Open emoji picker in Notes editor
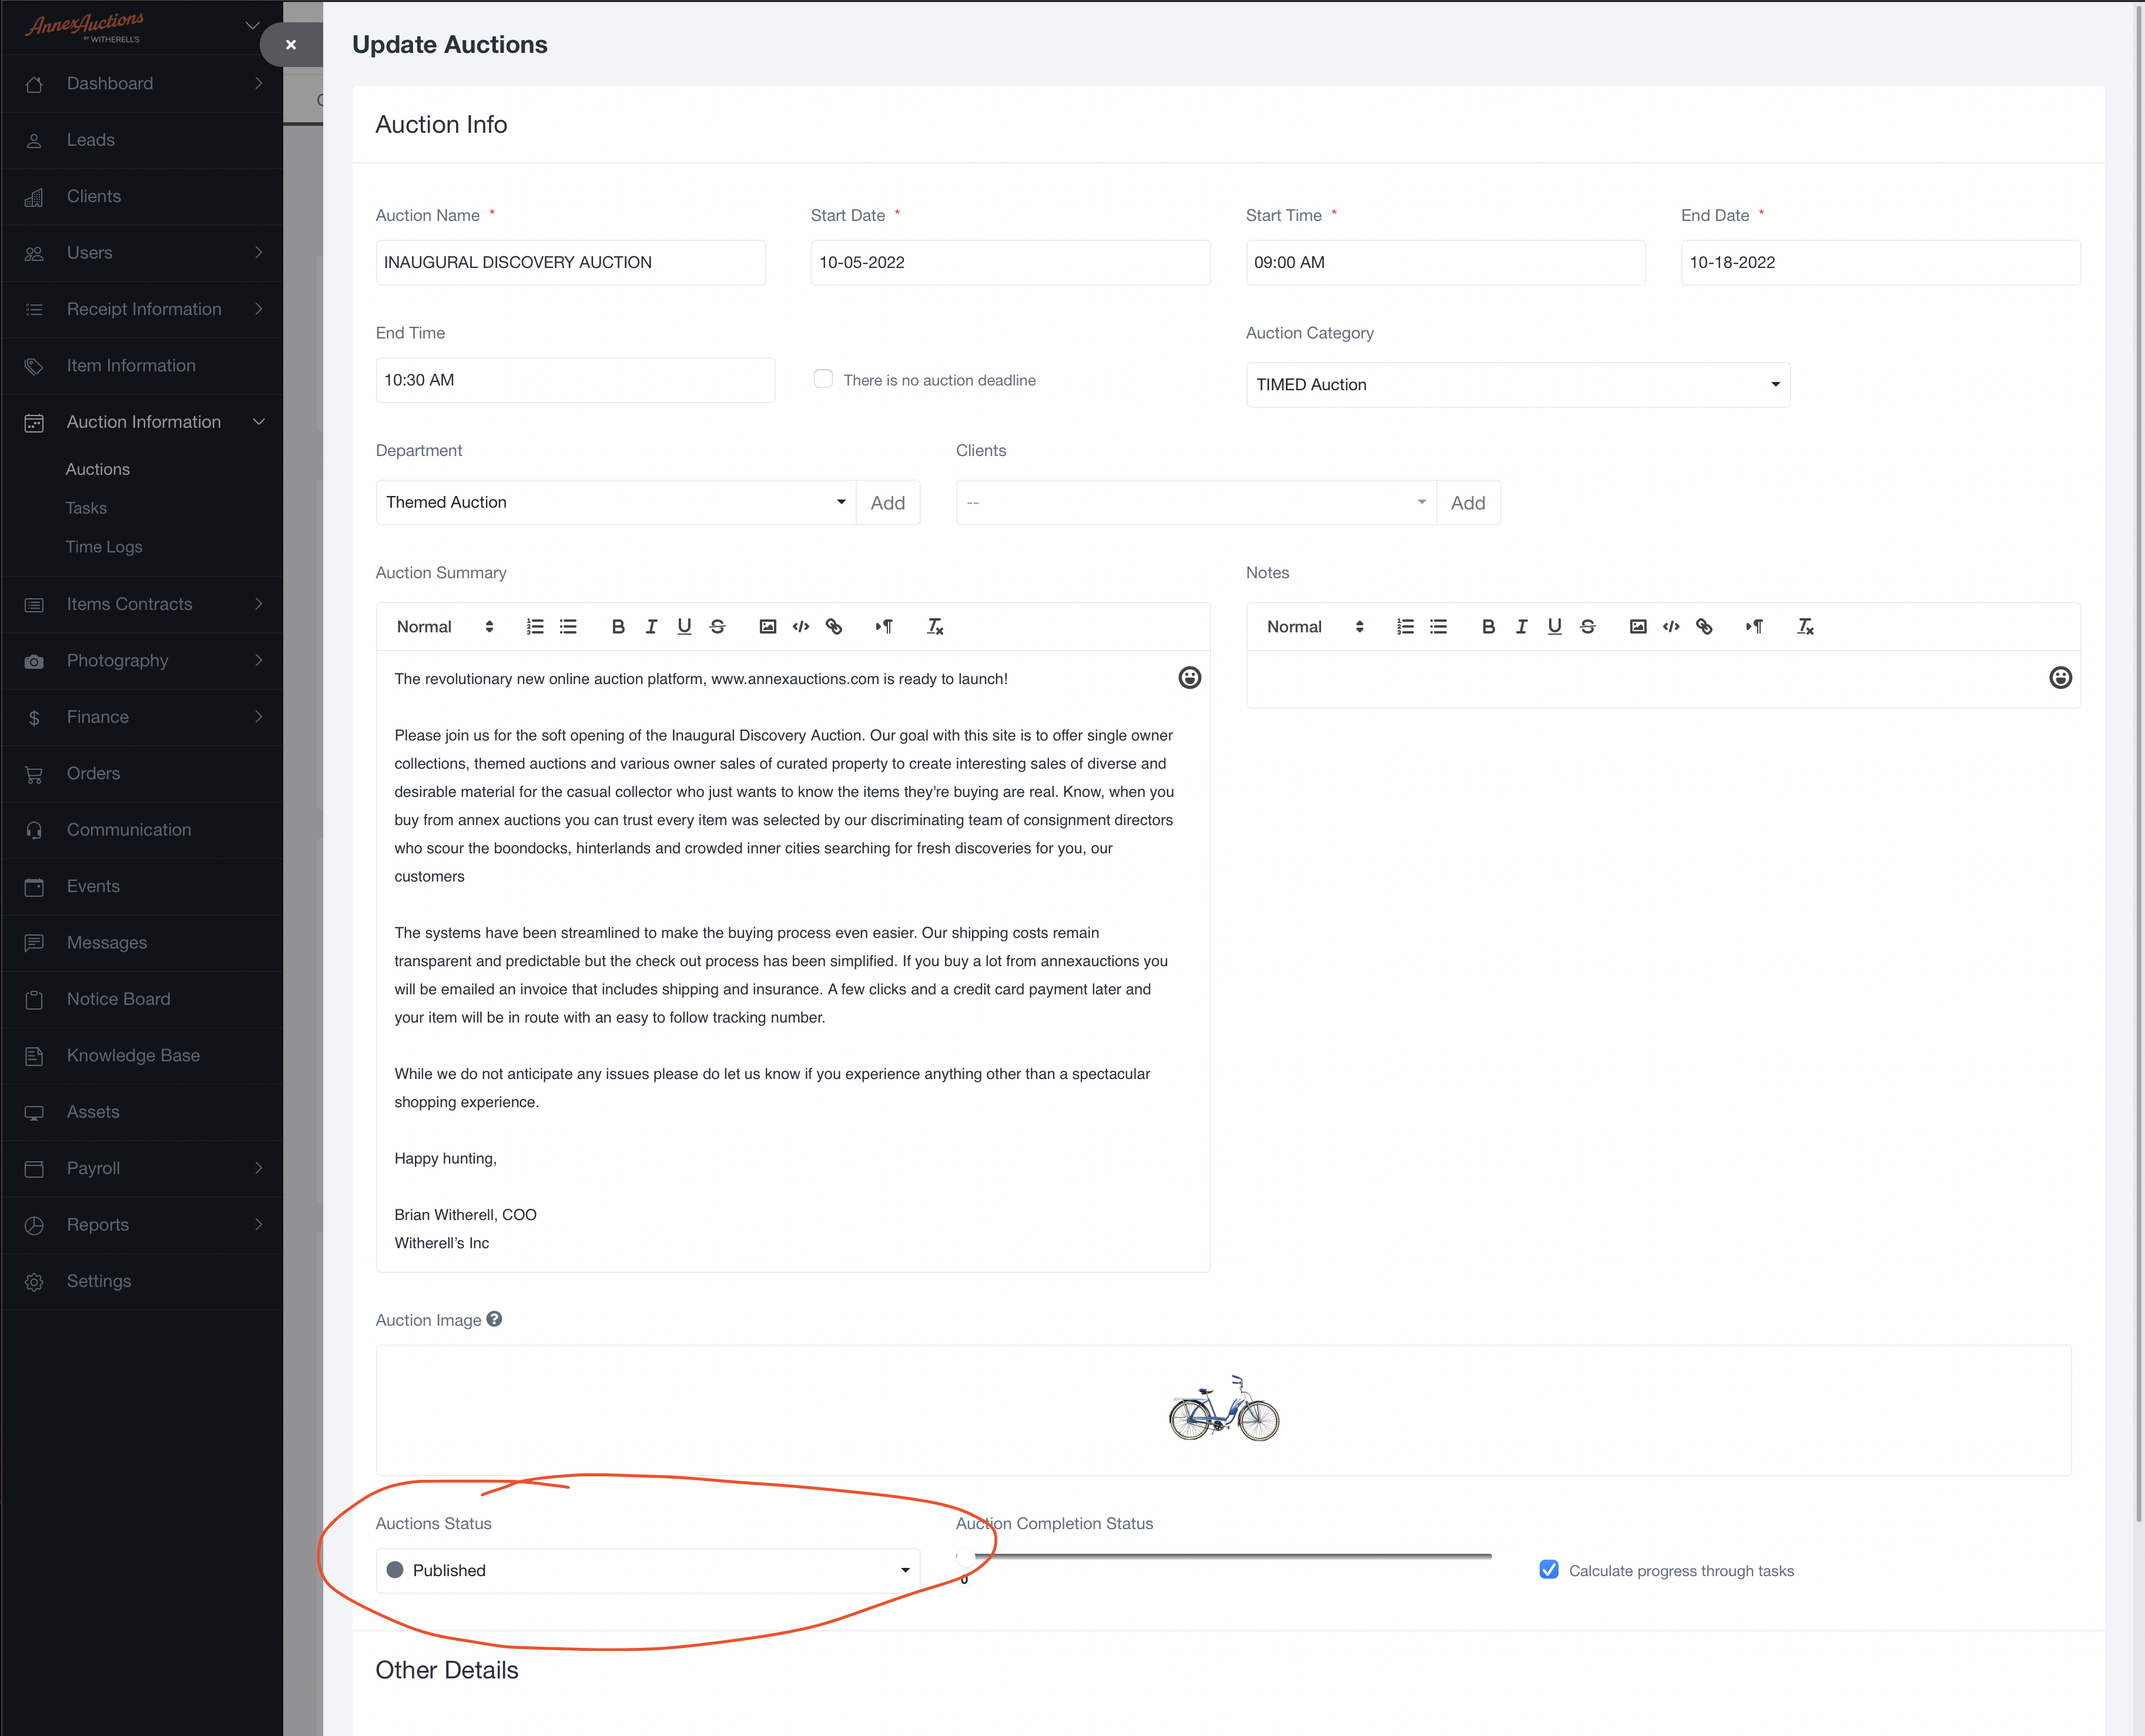Screen dimensions: 2145x1736 click(x=2060, y=678)
